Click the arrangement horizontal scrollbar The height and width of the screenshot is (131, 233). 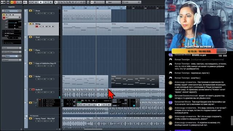point(93,129)
